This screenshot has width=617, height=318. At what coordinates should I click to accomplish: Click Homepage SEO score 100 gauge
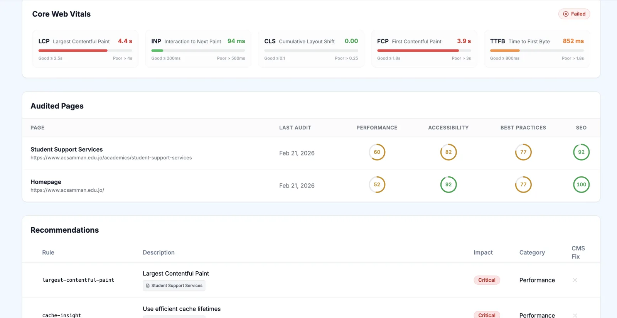581,184
